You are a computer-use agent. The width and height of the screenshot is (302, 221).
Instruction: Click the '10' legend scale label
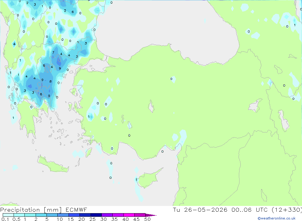click(x=60, y=219)
